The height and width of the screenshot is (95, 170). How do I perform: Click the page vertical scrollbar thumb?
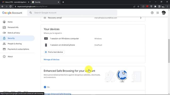[169, 51]
